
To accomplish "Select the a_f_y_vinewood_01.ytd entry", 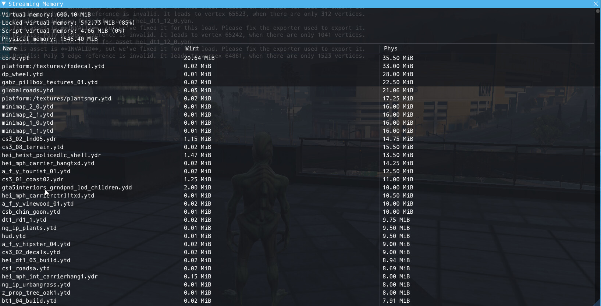I will 38,204.
